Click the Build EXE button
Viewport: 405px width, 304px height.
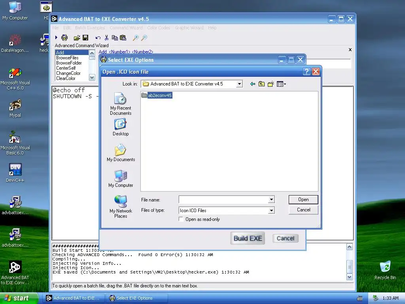(248, 238)
